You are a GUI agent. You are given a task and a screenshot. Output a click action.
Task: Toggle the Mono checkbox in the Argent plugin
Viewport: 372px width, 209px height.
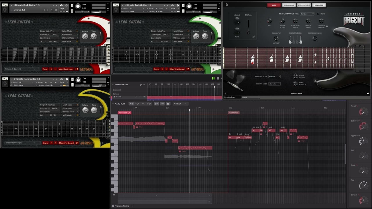pyautogui.click(x=318, y=14)
